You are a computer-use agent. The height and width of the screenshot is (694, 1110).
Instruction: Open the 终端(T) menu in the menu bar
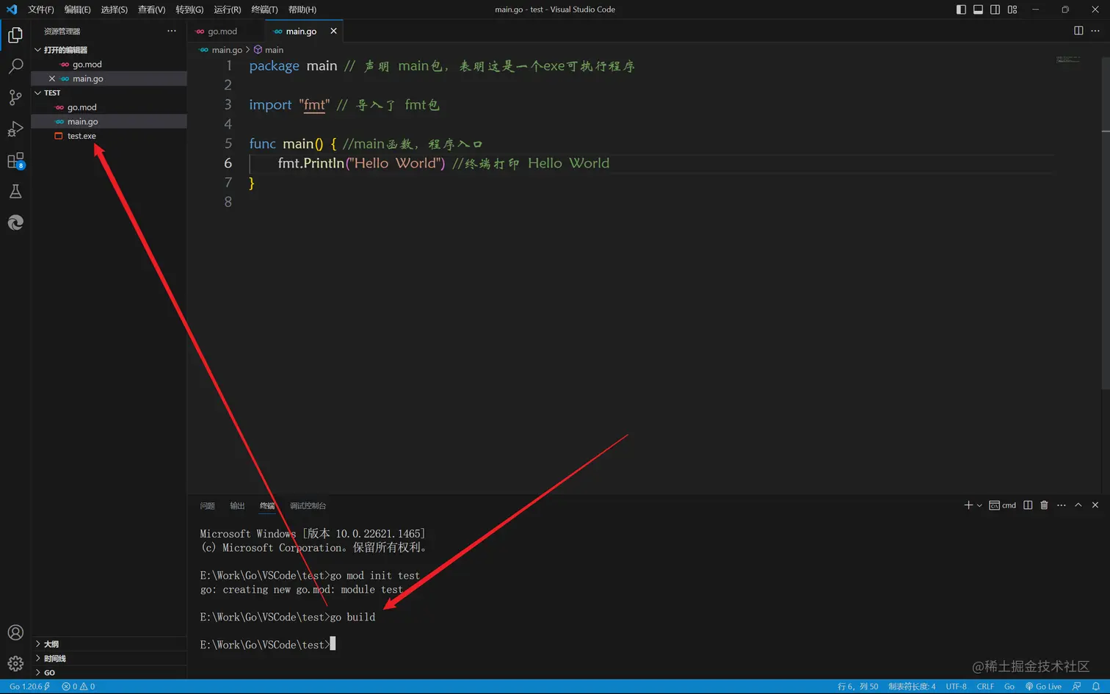click(x=264, y=10)
